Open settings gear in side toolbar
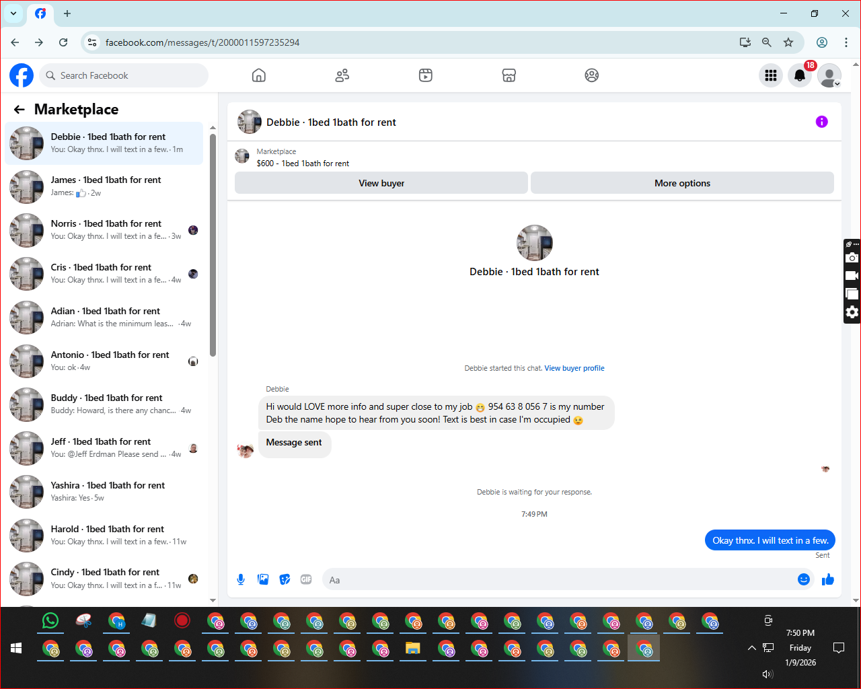 click(x=852, y=312)
